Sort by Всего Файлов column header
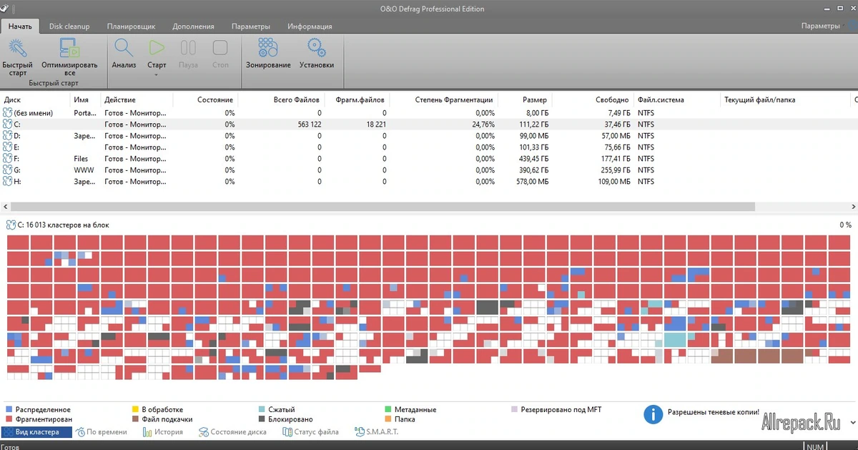 coord(281,100)
